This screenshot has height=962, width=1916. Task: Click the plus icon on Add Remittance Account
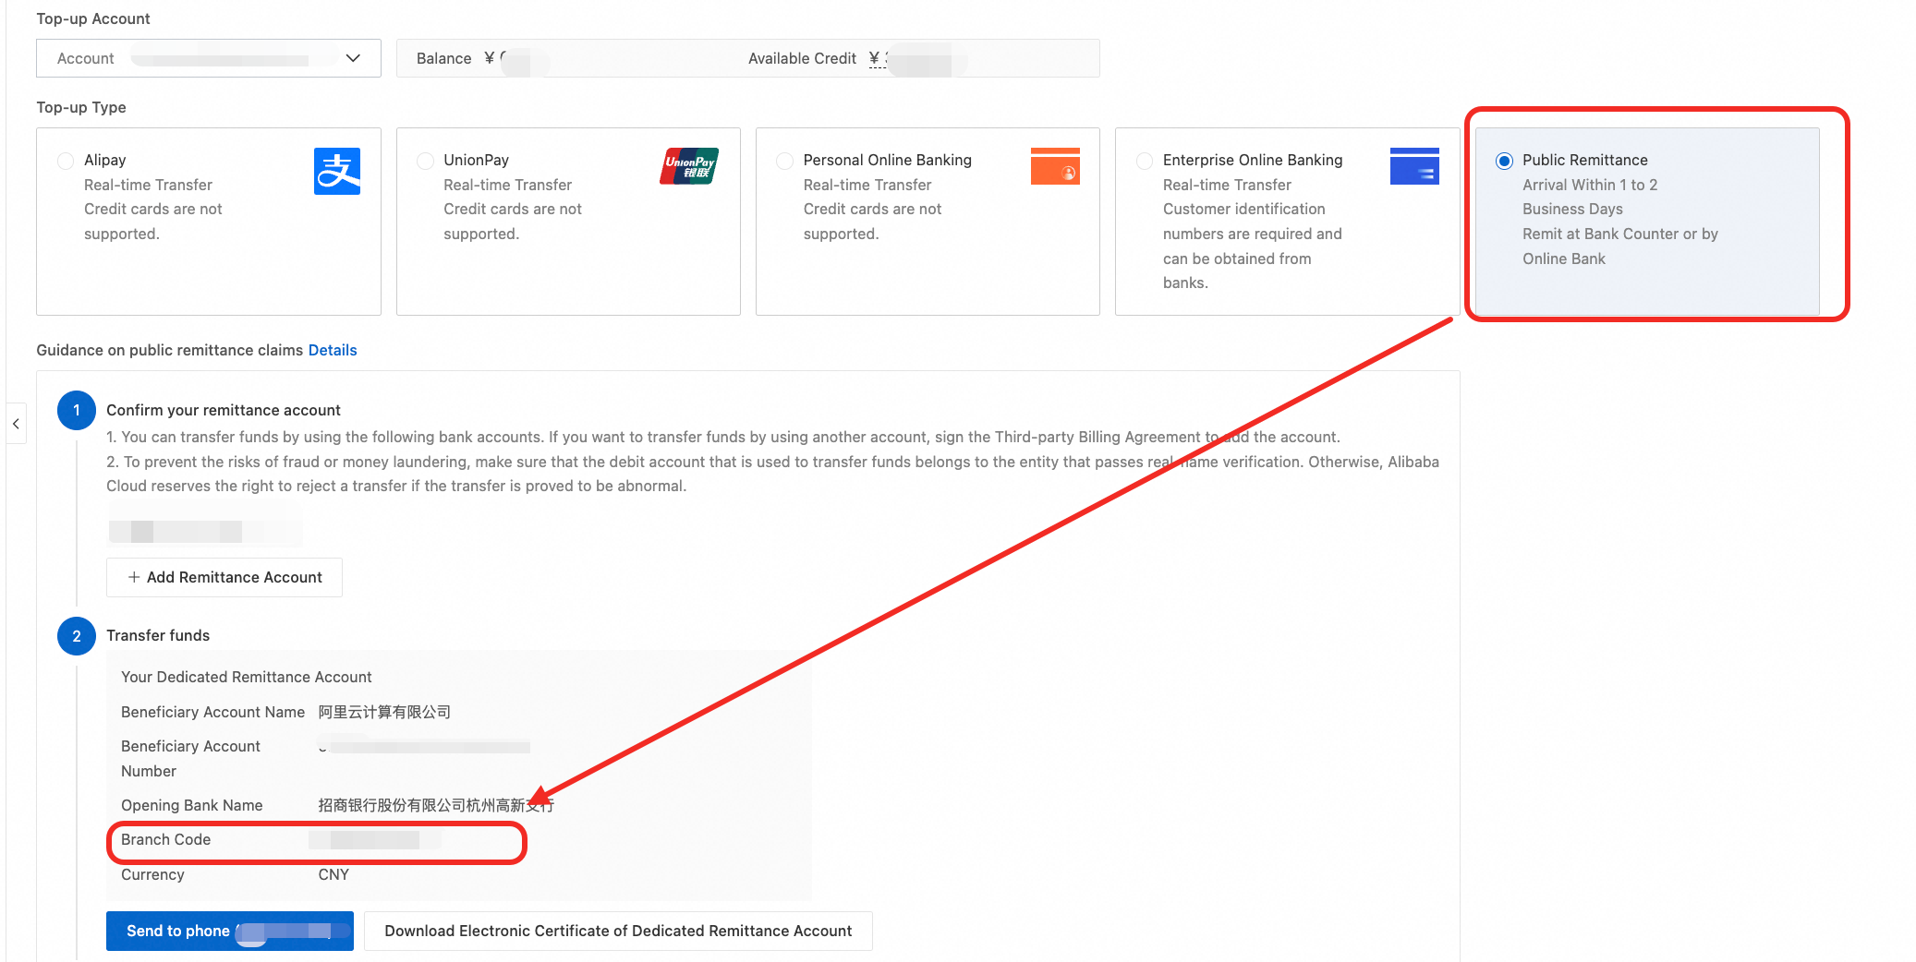click(x=134, y=577)
